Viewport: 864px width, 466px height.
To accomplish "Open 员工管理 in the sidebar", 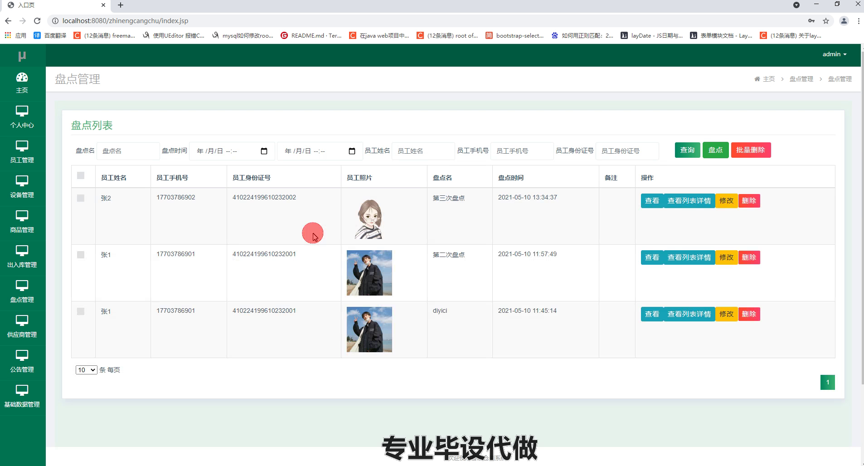I will tap(22, 152).
